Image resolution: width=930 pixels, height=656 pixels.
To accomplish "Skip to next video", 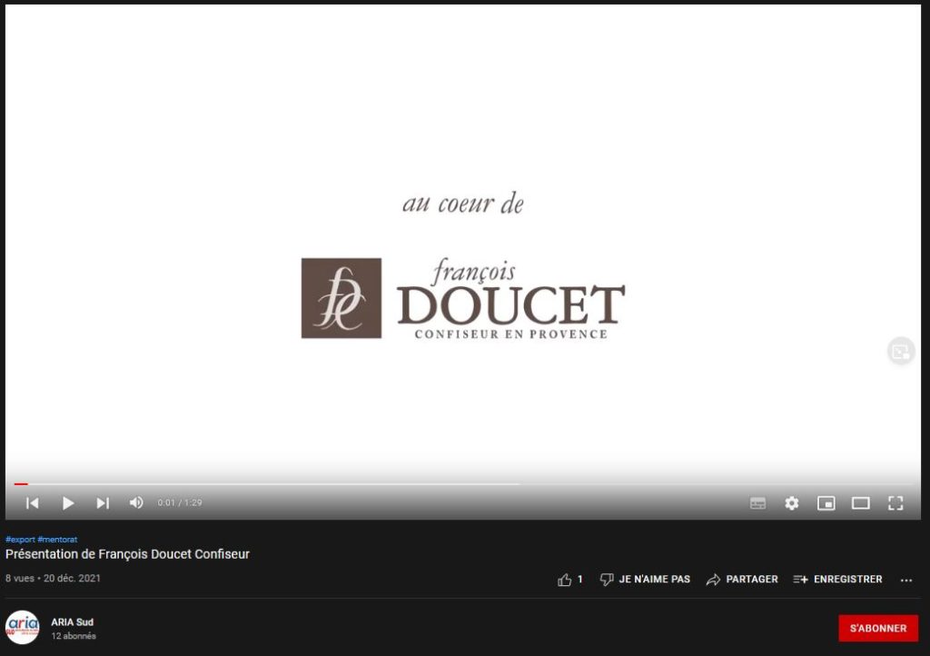I will click(x=103, y=503).
